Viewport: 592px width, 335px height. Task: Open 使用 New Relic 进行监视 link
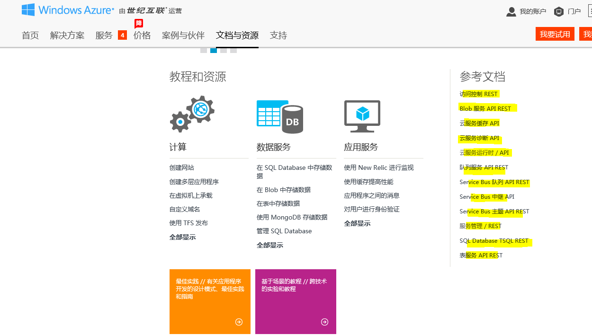point(379,167)
